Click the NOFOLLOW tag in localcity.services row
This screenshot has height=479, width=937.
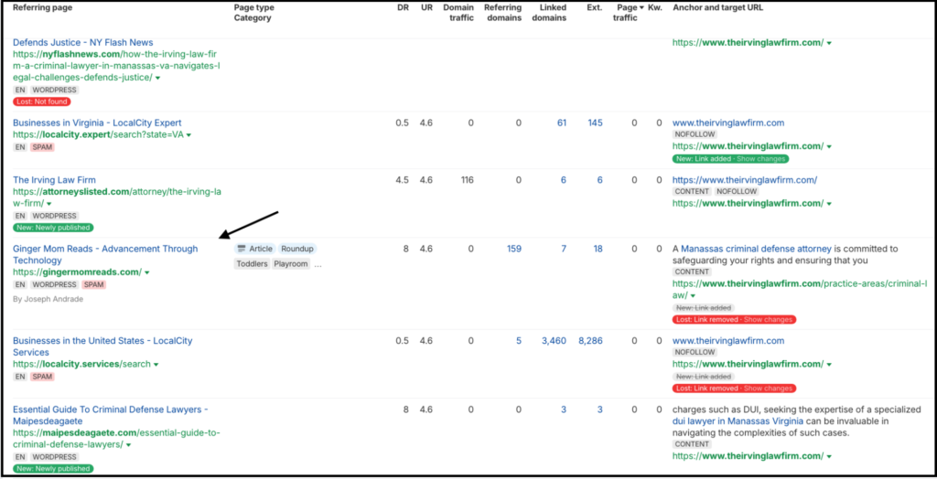coord(695,352)
